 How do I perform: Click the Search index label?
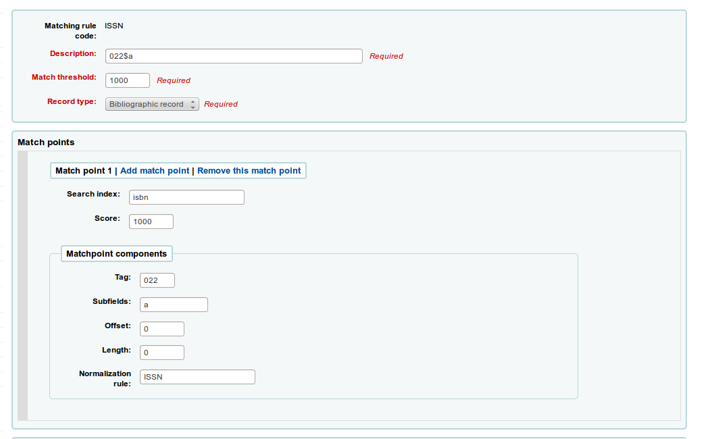coord(93,194)
